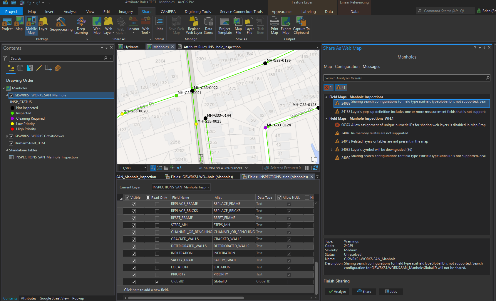Viewport: 496px width, 301px height.
Task: Switch to the Attributes pane tab
Action: point(29,298)
